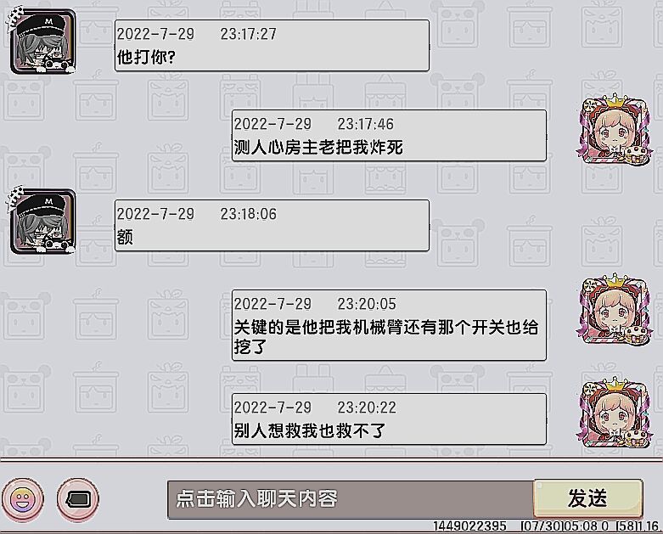663x534 pixels.
Task: Select the 测人心房主老把我炸死 bubble
Action: click(x=389, y=135)
